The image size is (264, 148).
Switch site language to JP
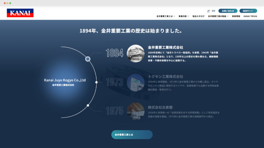(208, 11)
